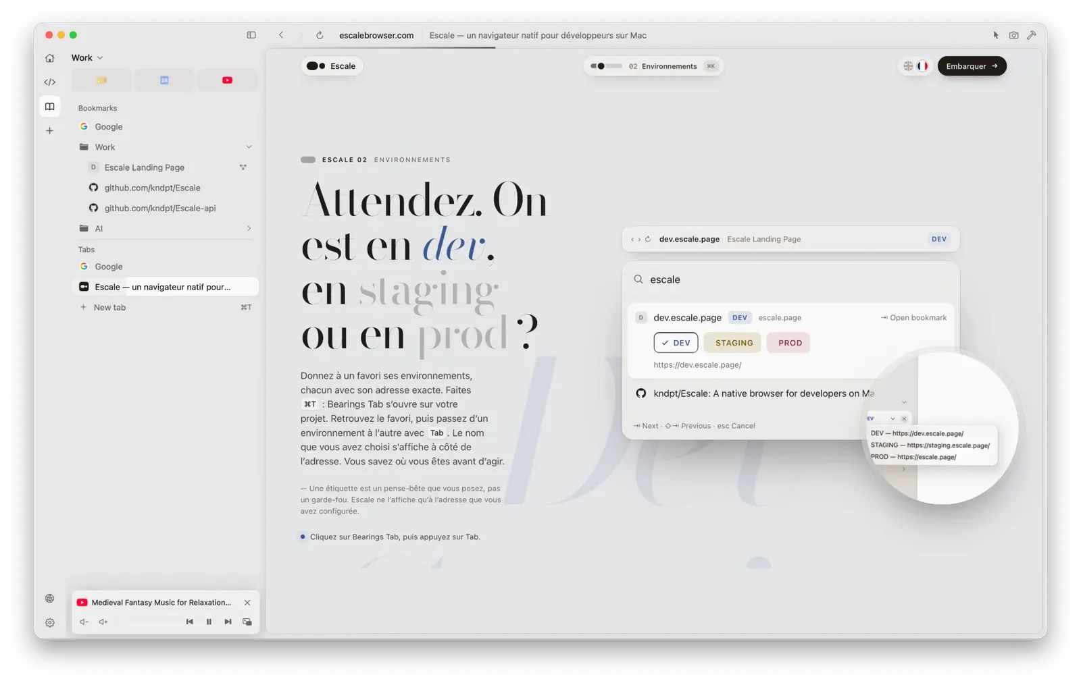The height and width of the screenshot is (683, 1081).
Task: Choose STAGING — https://staging.escale.page/ in the list
Action: (930, 445)
